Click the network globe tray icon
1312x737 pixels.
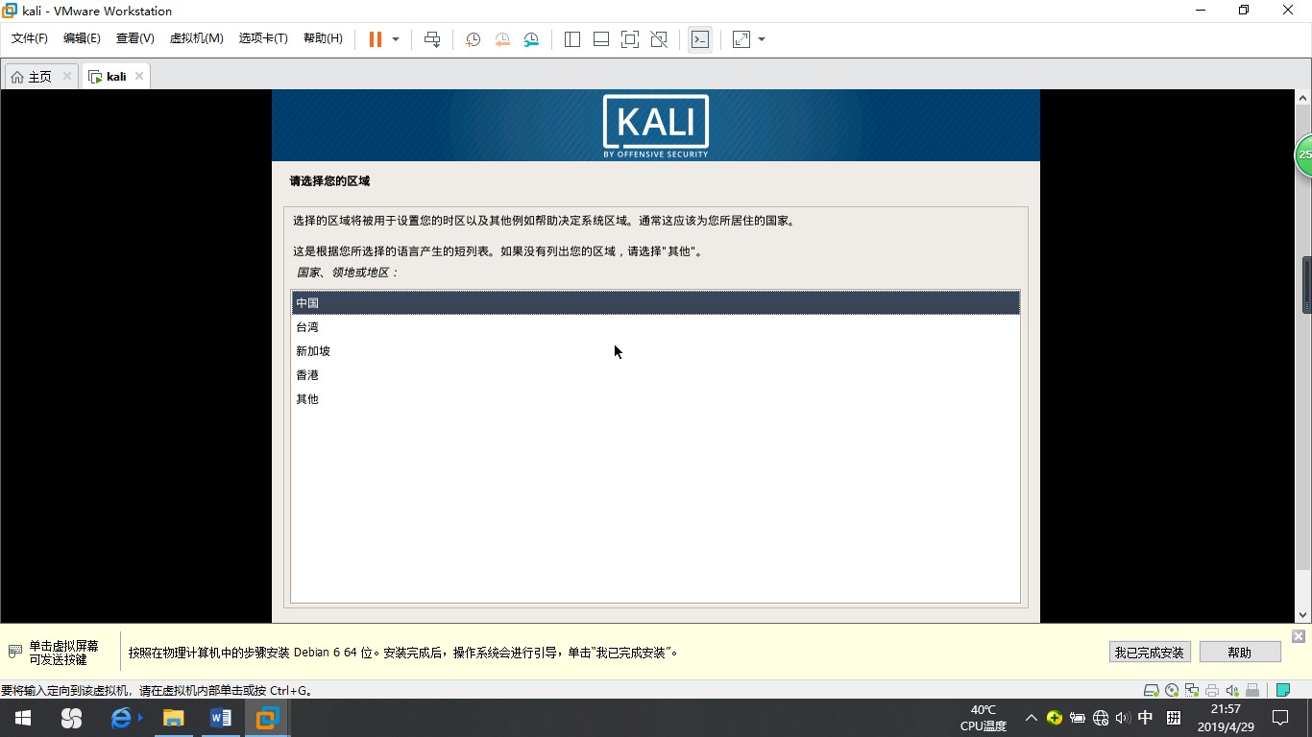pos(1101,718)
